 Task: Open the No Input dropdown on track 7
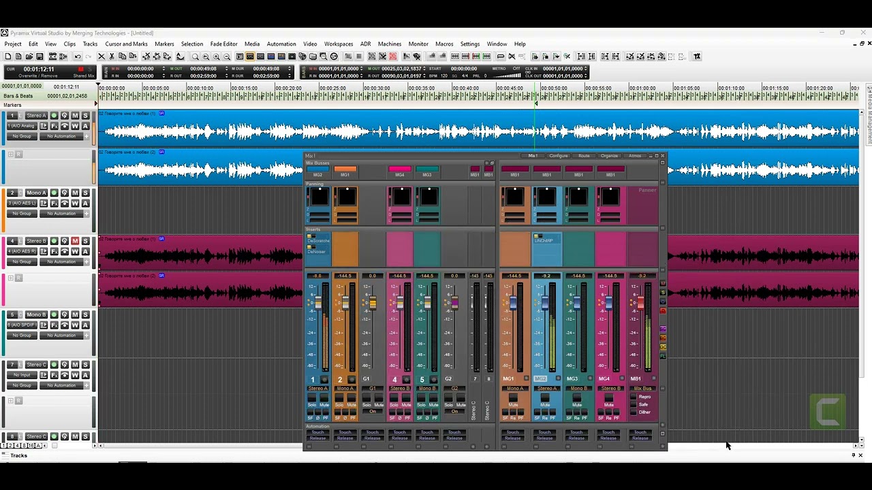[22, 375]
